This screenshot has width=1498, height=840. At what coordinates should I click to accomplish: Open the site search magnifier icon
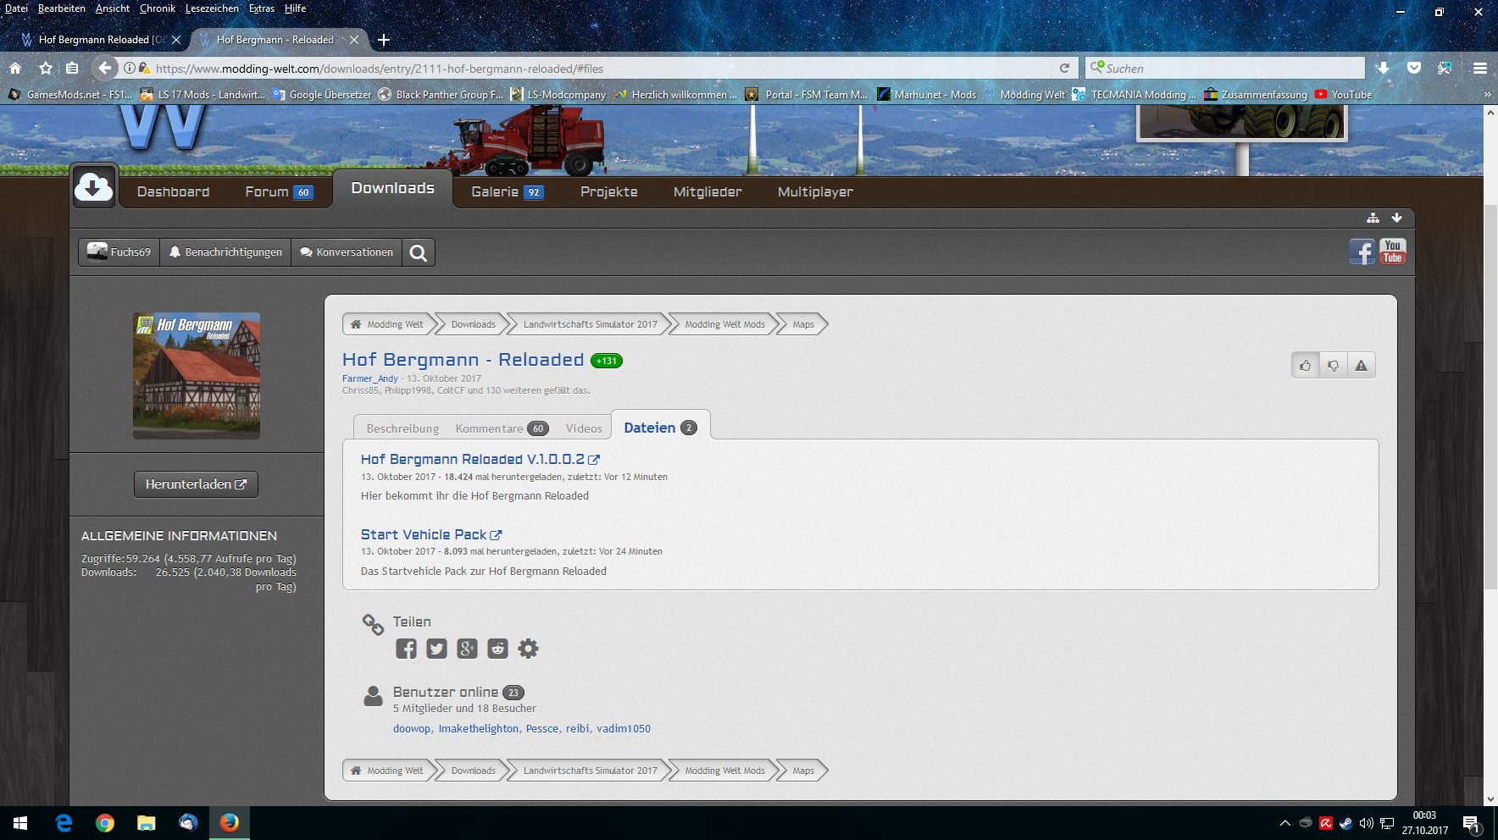pos(419,252)
